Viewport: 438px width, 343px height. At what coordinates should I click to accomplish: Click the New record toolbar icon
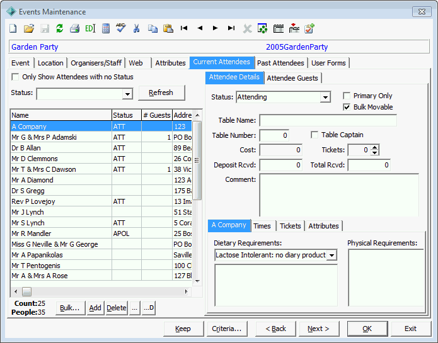13,28
